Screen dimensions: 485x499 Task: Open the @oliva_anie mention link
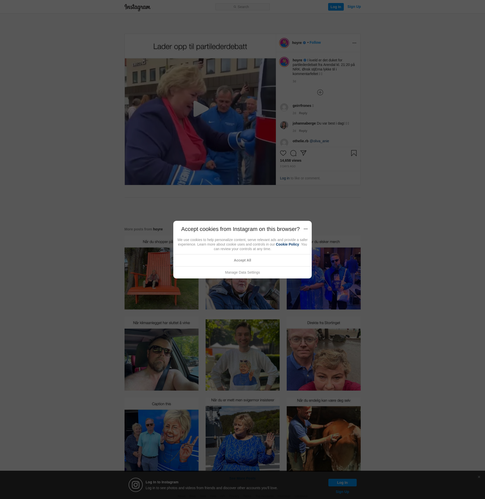pyautogui.click(x=319, y=141)
